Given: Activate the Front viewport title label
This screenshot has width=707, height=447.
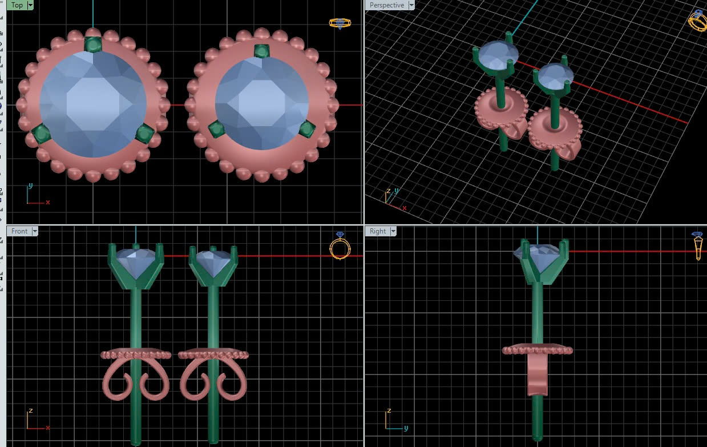Looking at the screenshot, I should [19, 231].
